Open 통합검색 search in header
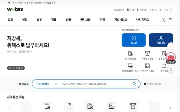The width and height of the screenshot is (180, 112). pos(119,10)
